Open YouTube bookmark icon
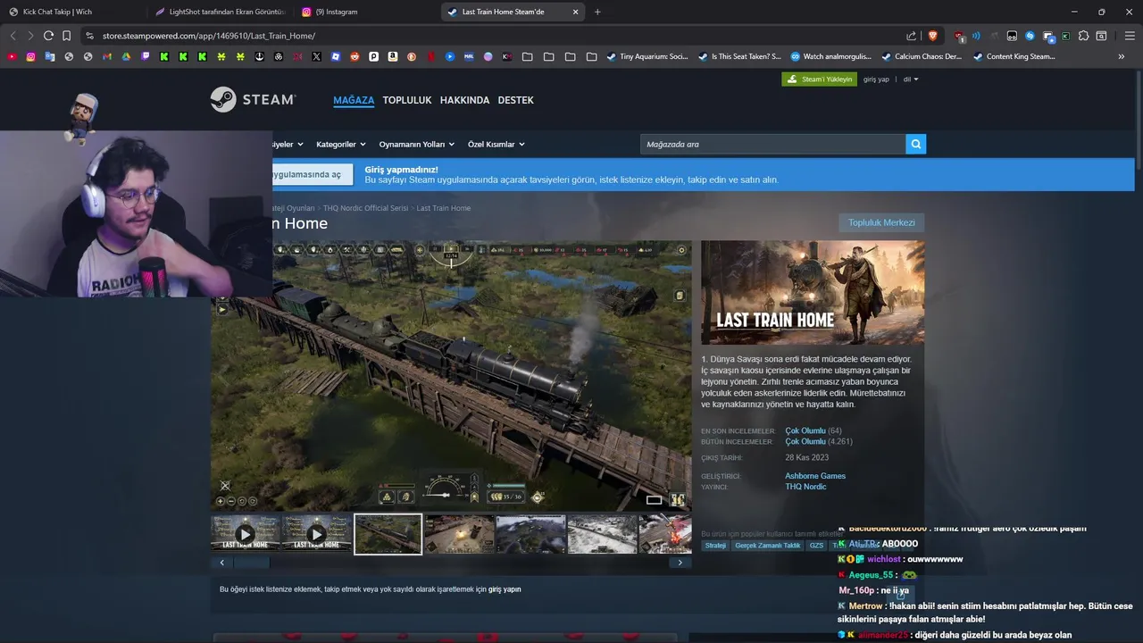The image size is (1143, 643). coord(12,56)
